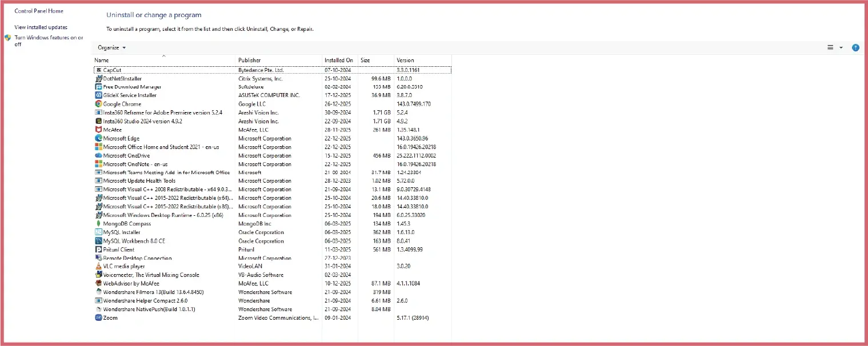Screen dimensions: 868x346
Task: Click the MySQL Workbench dolphin icon
Action: click(98, 240)
